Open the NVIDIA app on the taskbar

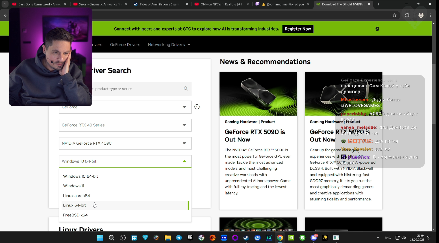291,238
